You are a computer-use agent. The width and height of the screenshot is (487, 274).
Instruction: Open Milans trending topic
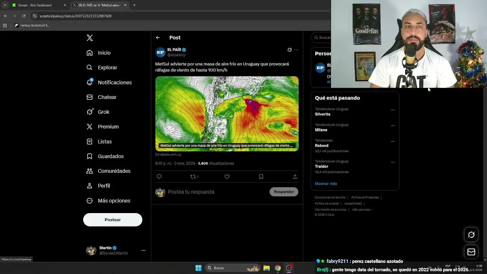[321, 130]
